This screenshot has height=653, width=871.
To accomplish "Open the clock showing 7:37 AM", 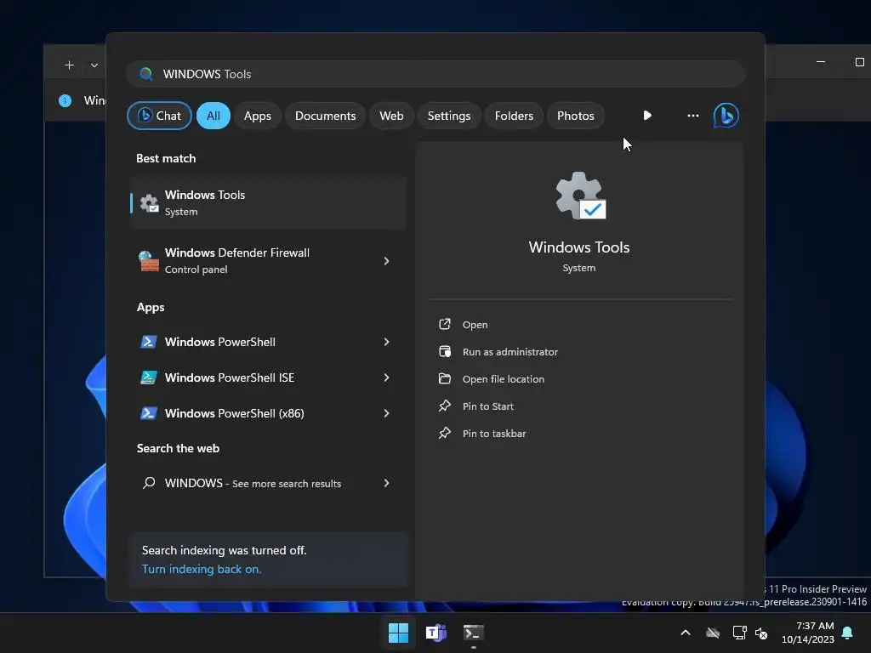I will coord(808,633).
